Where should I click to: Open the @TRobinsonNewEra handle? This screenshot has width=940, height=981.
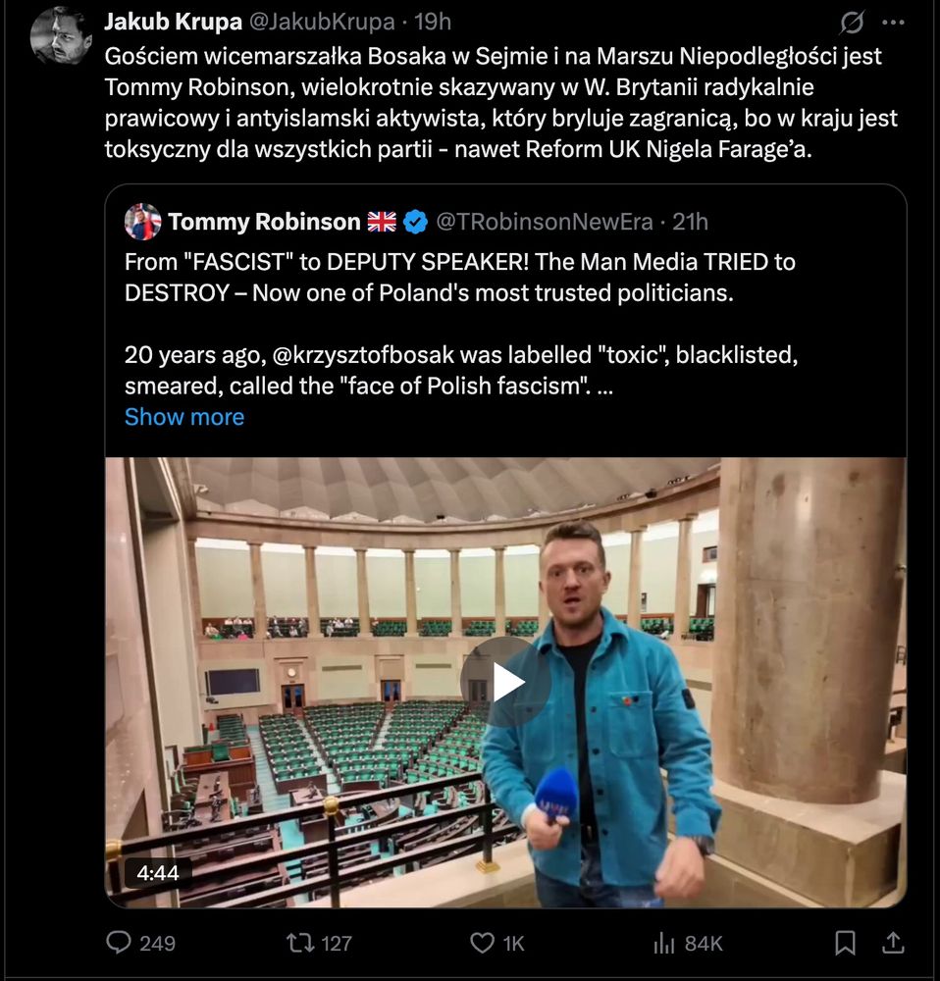(x=544, y=222)
